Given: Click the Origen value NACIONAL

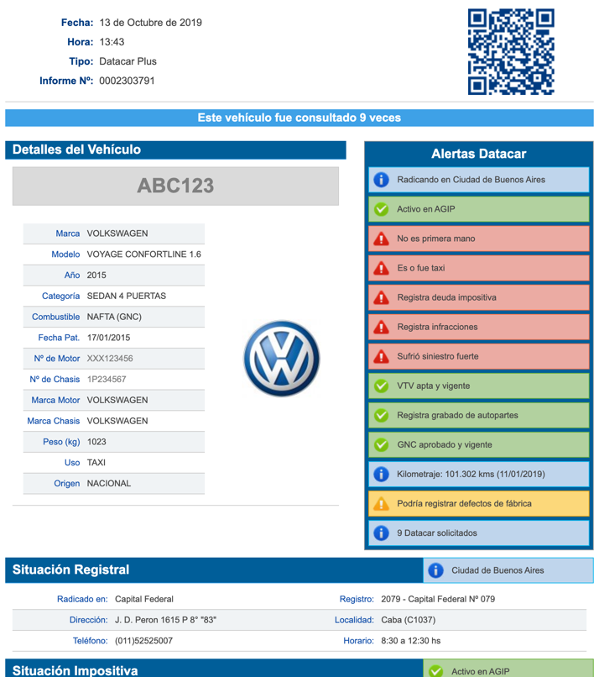Looking at the screenshot, I should coord(109,484).
